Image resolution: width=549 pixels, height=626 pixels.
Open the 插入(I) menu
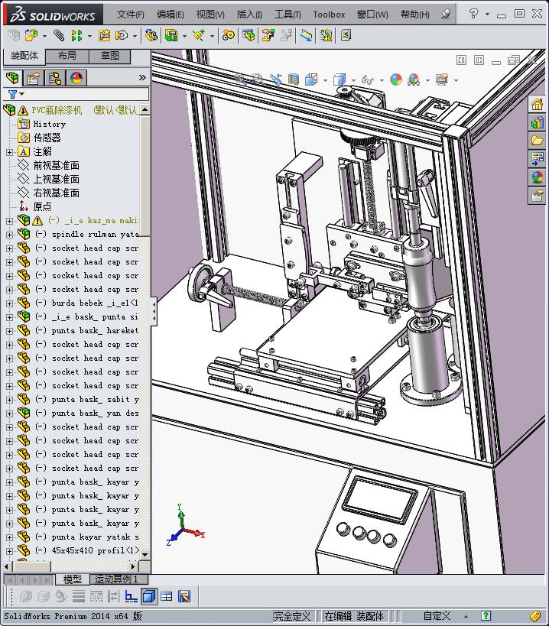(249, 15)
